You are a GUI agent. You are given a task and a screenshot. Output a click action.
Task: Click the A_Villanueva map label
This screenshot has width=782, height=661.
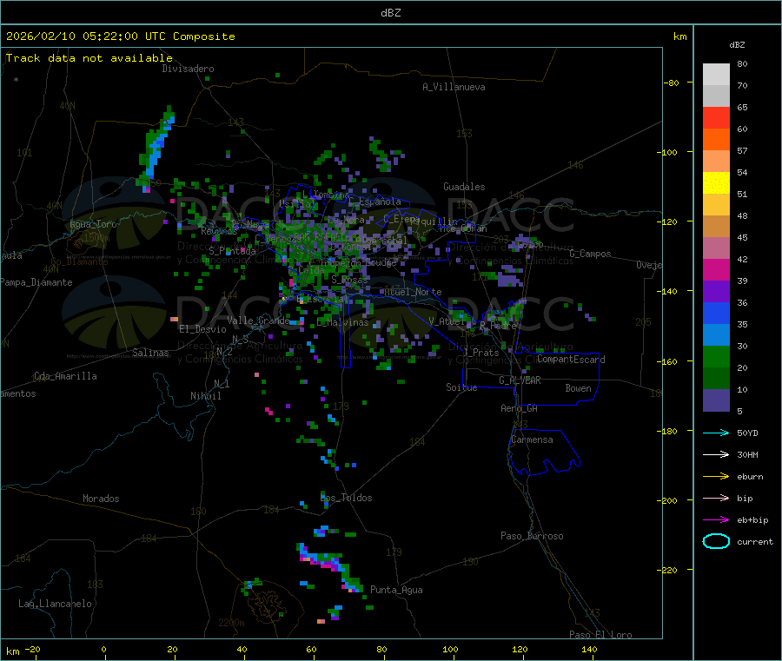(x=454, y=87)
